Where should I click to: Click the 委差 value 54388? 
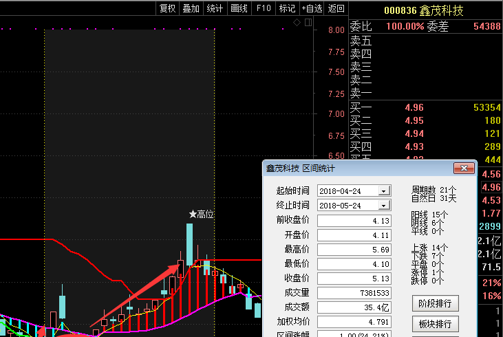(x=487, y=26)
